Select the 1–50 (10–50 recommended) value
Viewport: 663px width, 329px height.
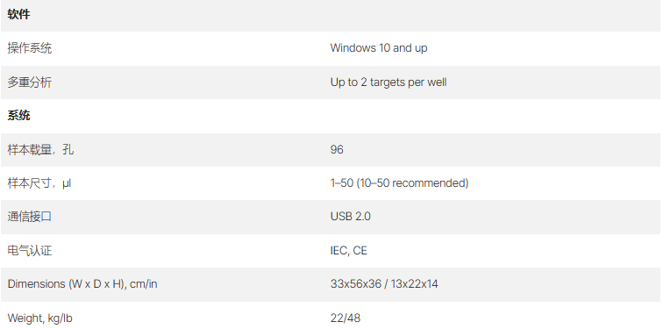399,183
